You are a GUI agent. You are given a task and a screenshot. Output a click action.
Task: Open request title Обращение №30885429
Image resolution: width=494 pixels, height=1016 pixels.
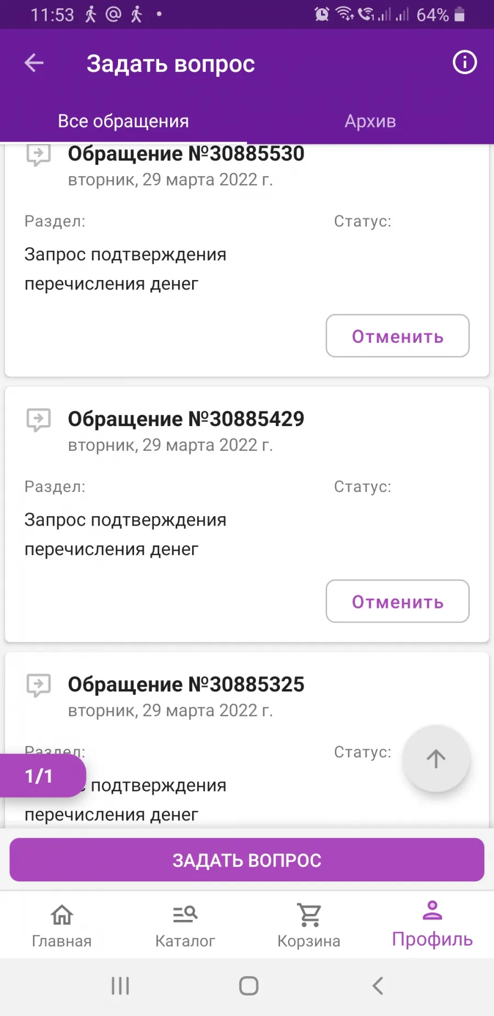tap(186, 419)
